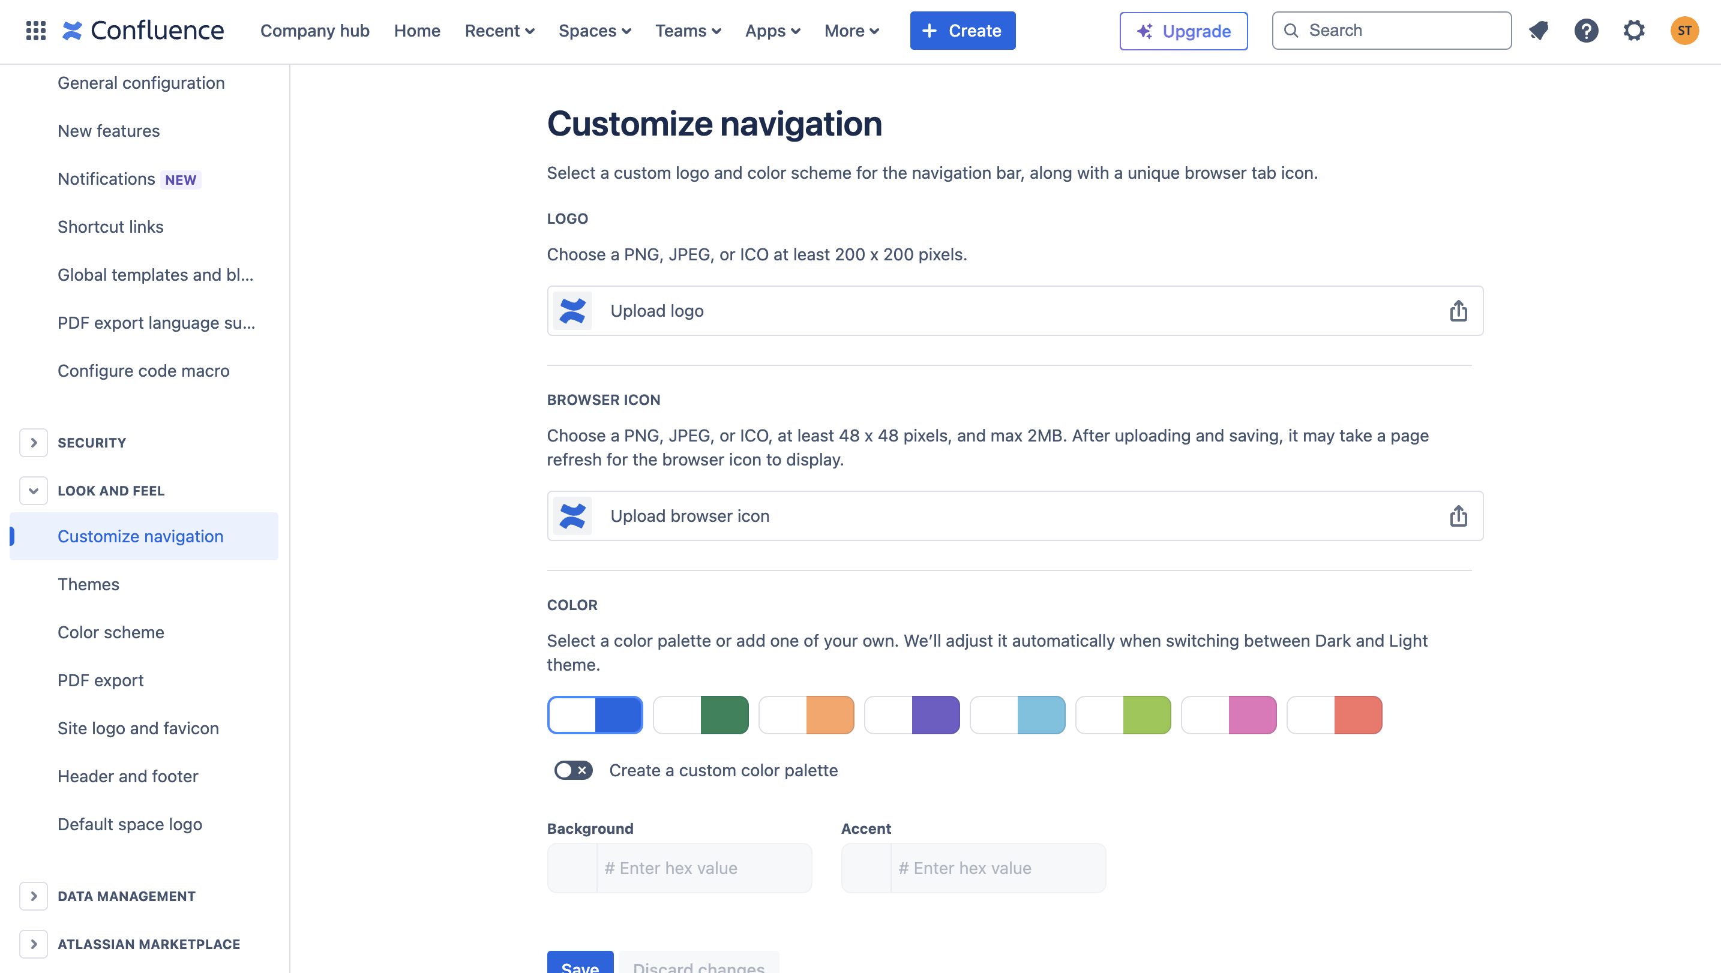Image resolution: width=1721 pixels, height=973 pixels.
Task: Click the upload icon for browser icon
Action: tap(1458, 516)
